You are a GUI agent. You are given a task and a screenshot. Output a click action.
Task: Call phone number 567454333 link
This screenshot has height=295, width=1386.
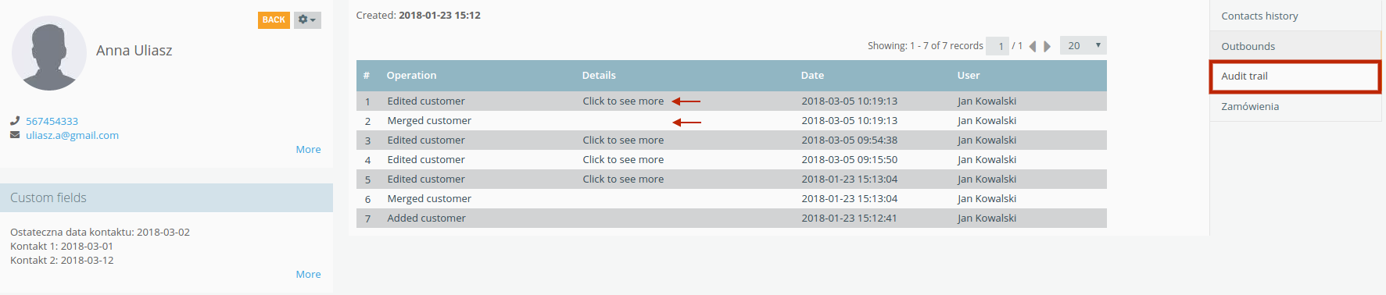point(52,121)
